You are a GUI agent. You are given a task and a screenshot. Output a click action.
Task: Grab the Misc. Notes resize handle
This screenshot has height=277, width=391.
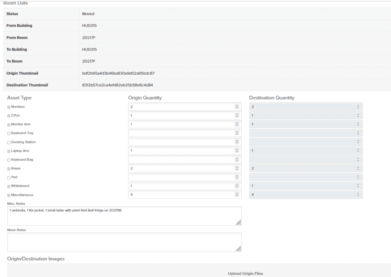pos(238,223)
